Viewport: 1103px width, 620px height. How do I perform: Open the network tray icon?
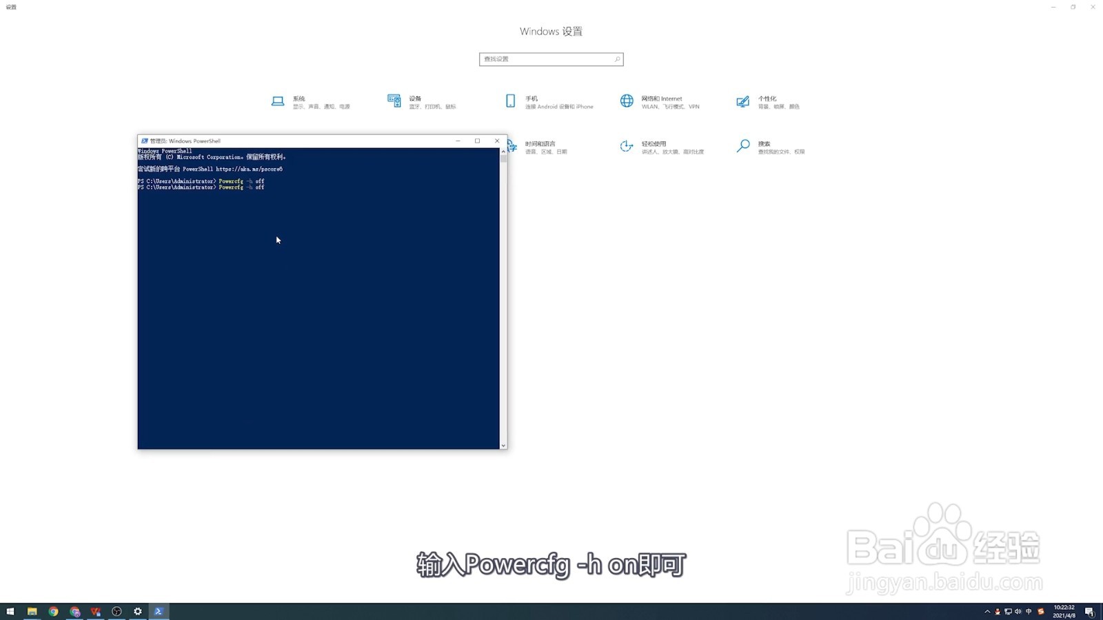coord(1008,612)
